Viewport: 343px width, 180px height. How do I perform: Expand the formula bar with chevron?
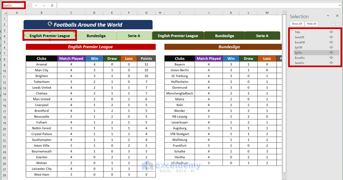point(339,5)
